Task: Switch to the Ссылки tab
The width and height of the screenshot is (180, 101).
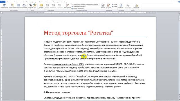Action: (x=41, y=2)
